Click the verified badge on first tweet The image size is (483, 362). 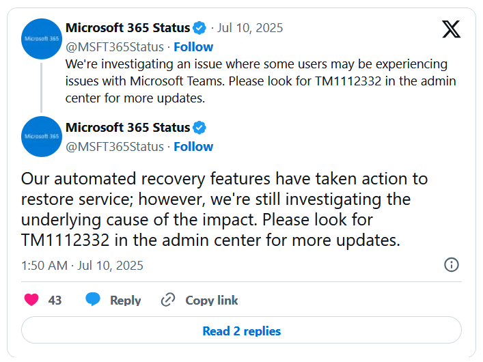pos(199,28)
